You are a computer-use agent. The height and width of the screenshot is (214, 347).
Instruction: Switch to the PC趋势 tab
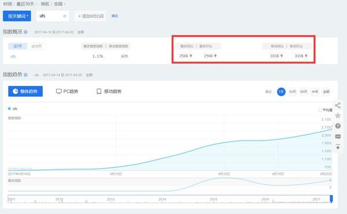coord(67,91)
